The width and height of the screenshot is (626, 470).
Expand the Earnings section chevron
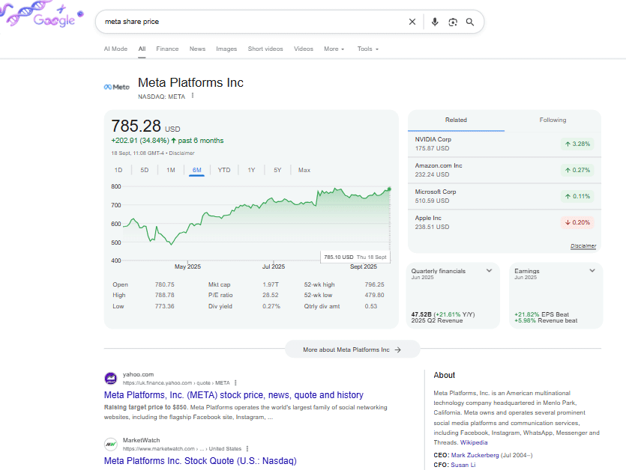[593, 270]
